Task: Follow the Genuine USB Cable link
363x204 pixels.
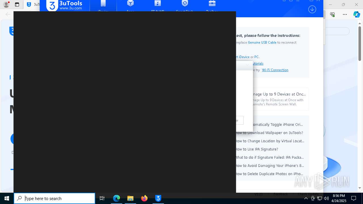Action: [262, 42]
